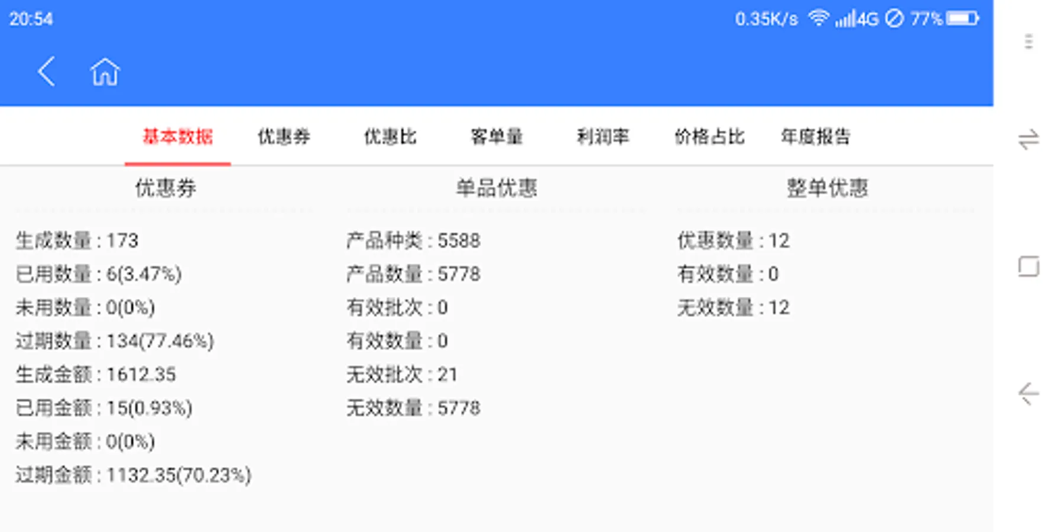Open the 客单量 tab

tap(497, 137)
